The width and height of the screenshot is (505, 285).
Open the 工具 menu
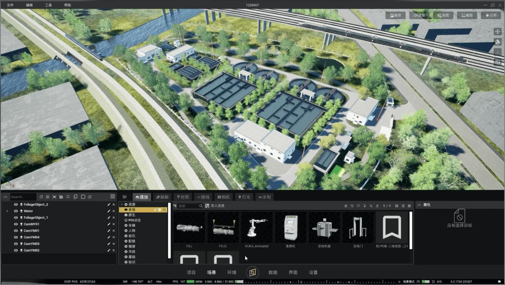48,5
